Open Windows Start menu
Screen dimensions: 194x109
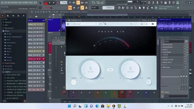[x=69, y=106]
